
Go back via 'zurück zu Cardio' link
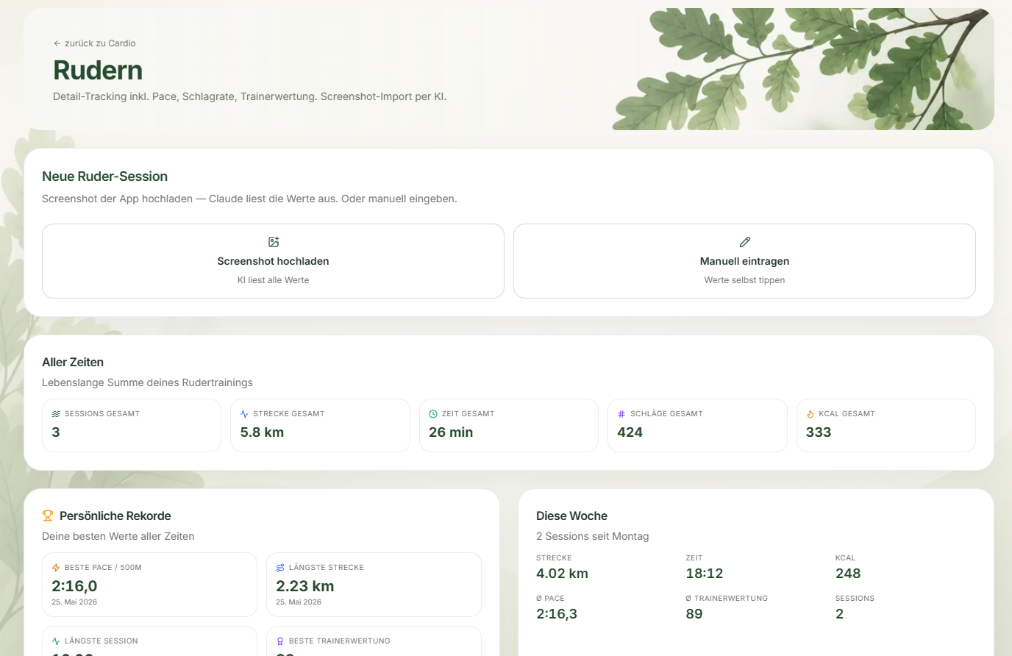pos(94,43)
